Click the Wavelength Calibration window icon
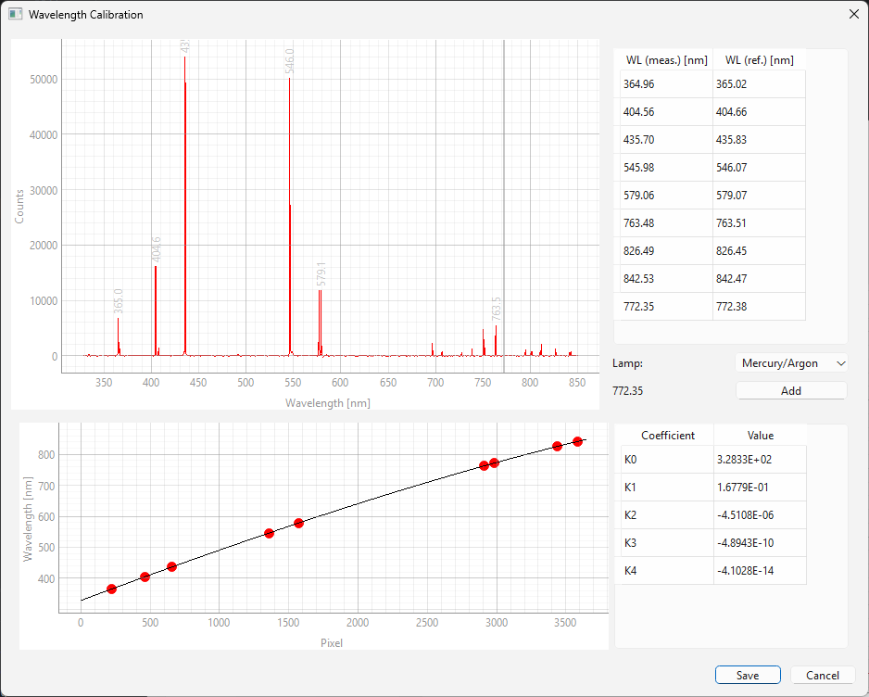 15,15
